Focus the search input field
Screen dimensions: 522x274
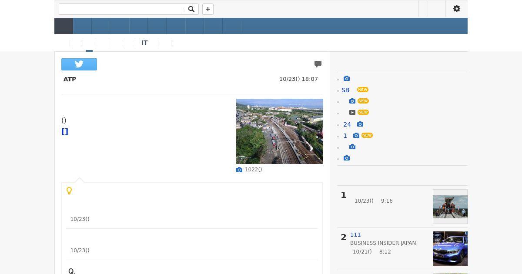coord(122,9)
